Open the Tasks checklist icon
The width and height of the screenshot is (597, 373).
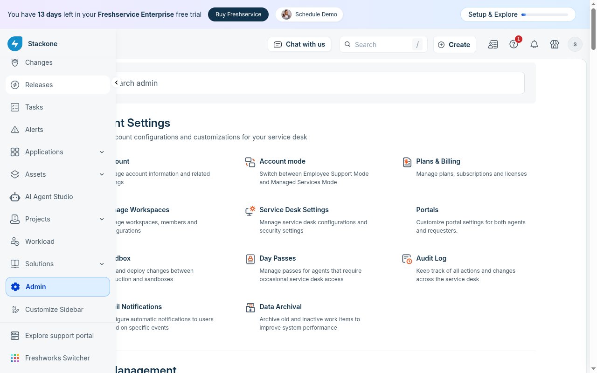click(x=15, y=107)
